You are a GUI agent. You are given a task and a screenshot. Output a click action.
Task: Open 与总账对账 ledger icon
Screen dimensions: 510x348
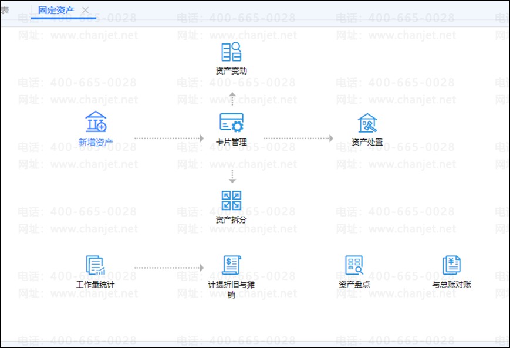pos(451,265)
